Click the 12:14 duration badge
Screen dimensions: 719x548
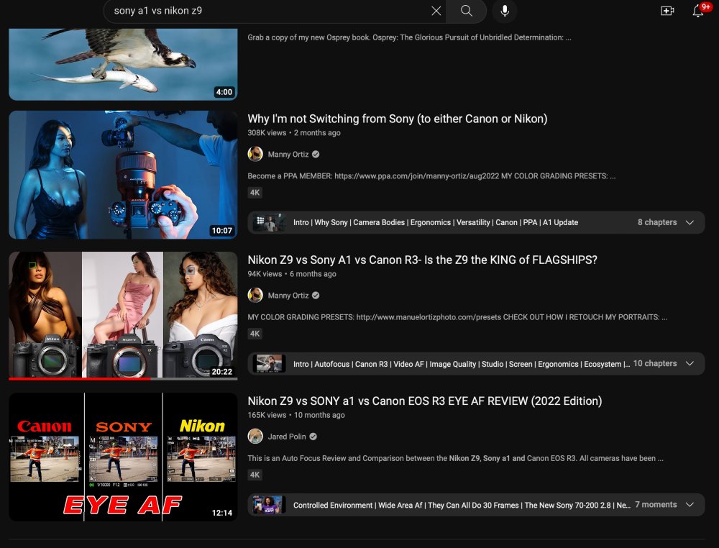coord(222,513)
